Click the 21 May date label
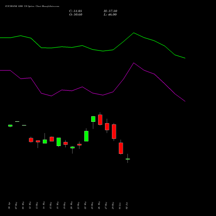 point(78,206)
